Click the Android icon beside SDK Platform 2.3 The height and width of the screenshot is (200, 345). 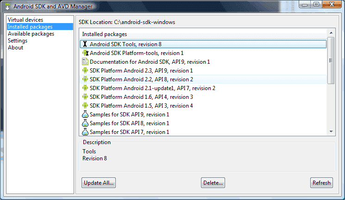point(85,71)
